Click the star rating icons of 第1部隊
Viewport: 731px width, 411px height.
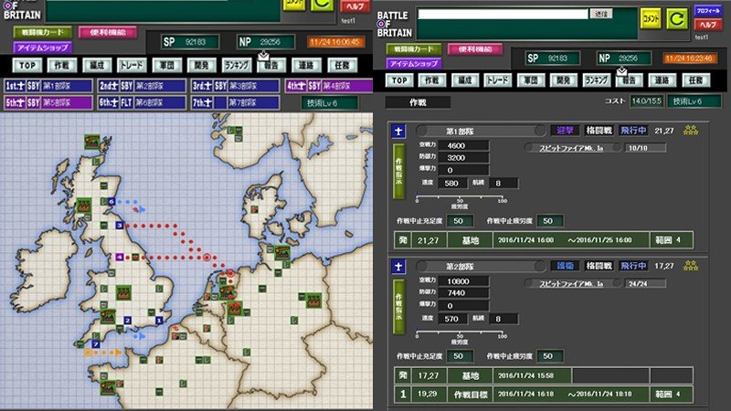tap(691, 132)
